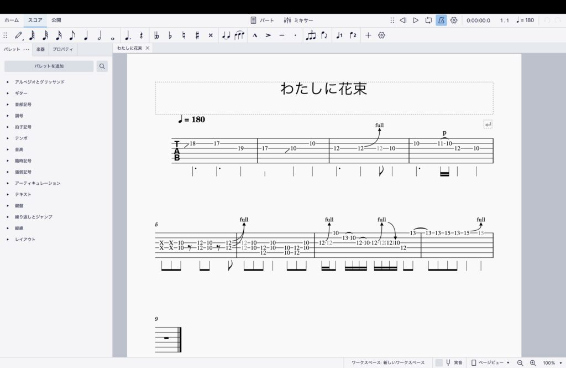566x368 pixels.
Task: Select the わたしに花束 title text
Action: tap(324, 89)
